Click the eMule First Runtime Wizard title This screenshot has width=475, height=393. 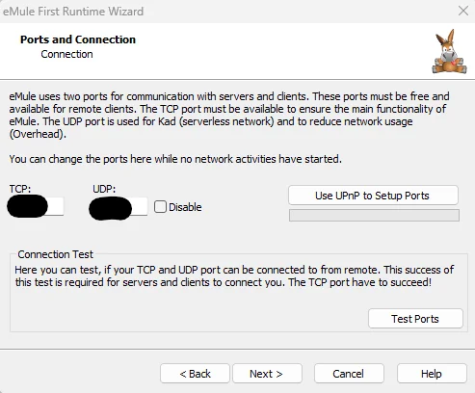click(x=73, y=12)
